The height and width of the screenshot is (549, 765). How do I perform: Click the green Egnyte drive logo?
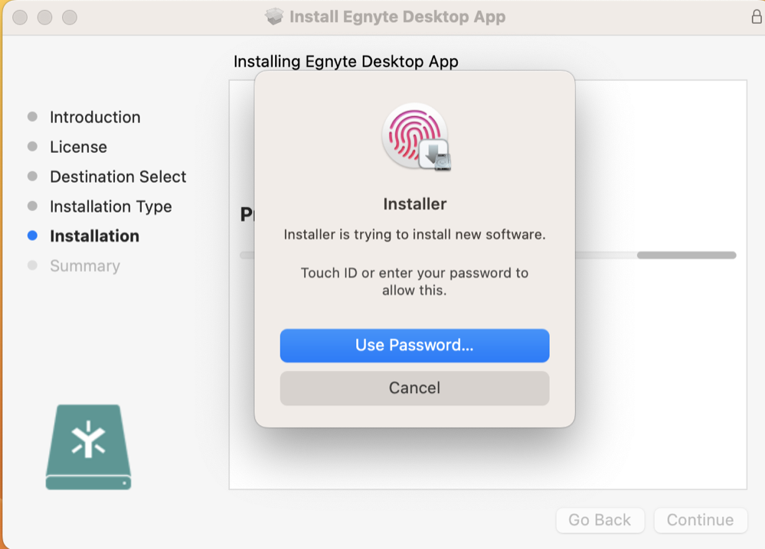click(x=88, y=447)
